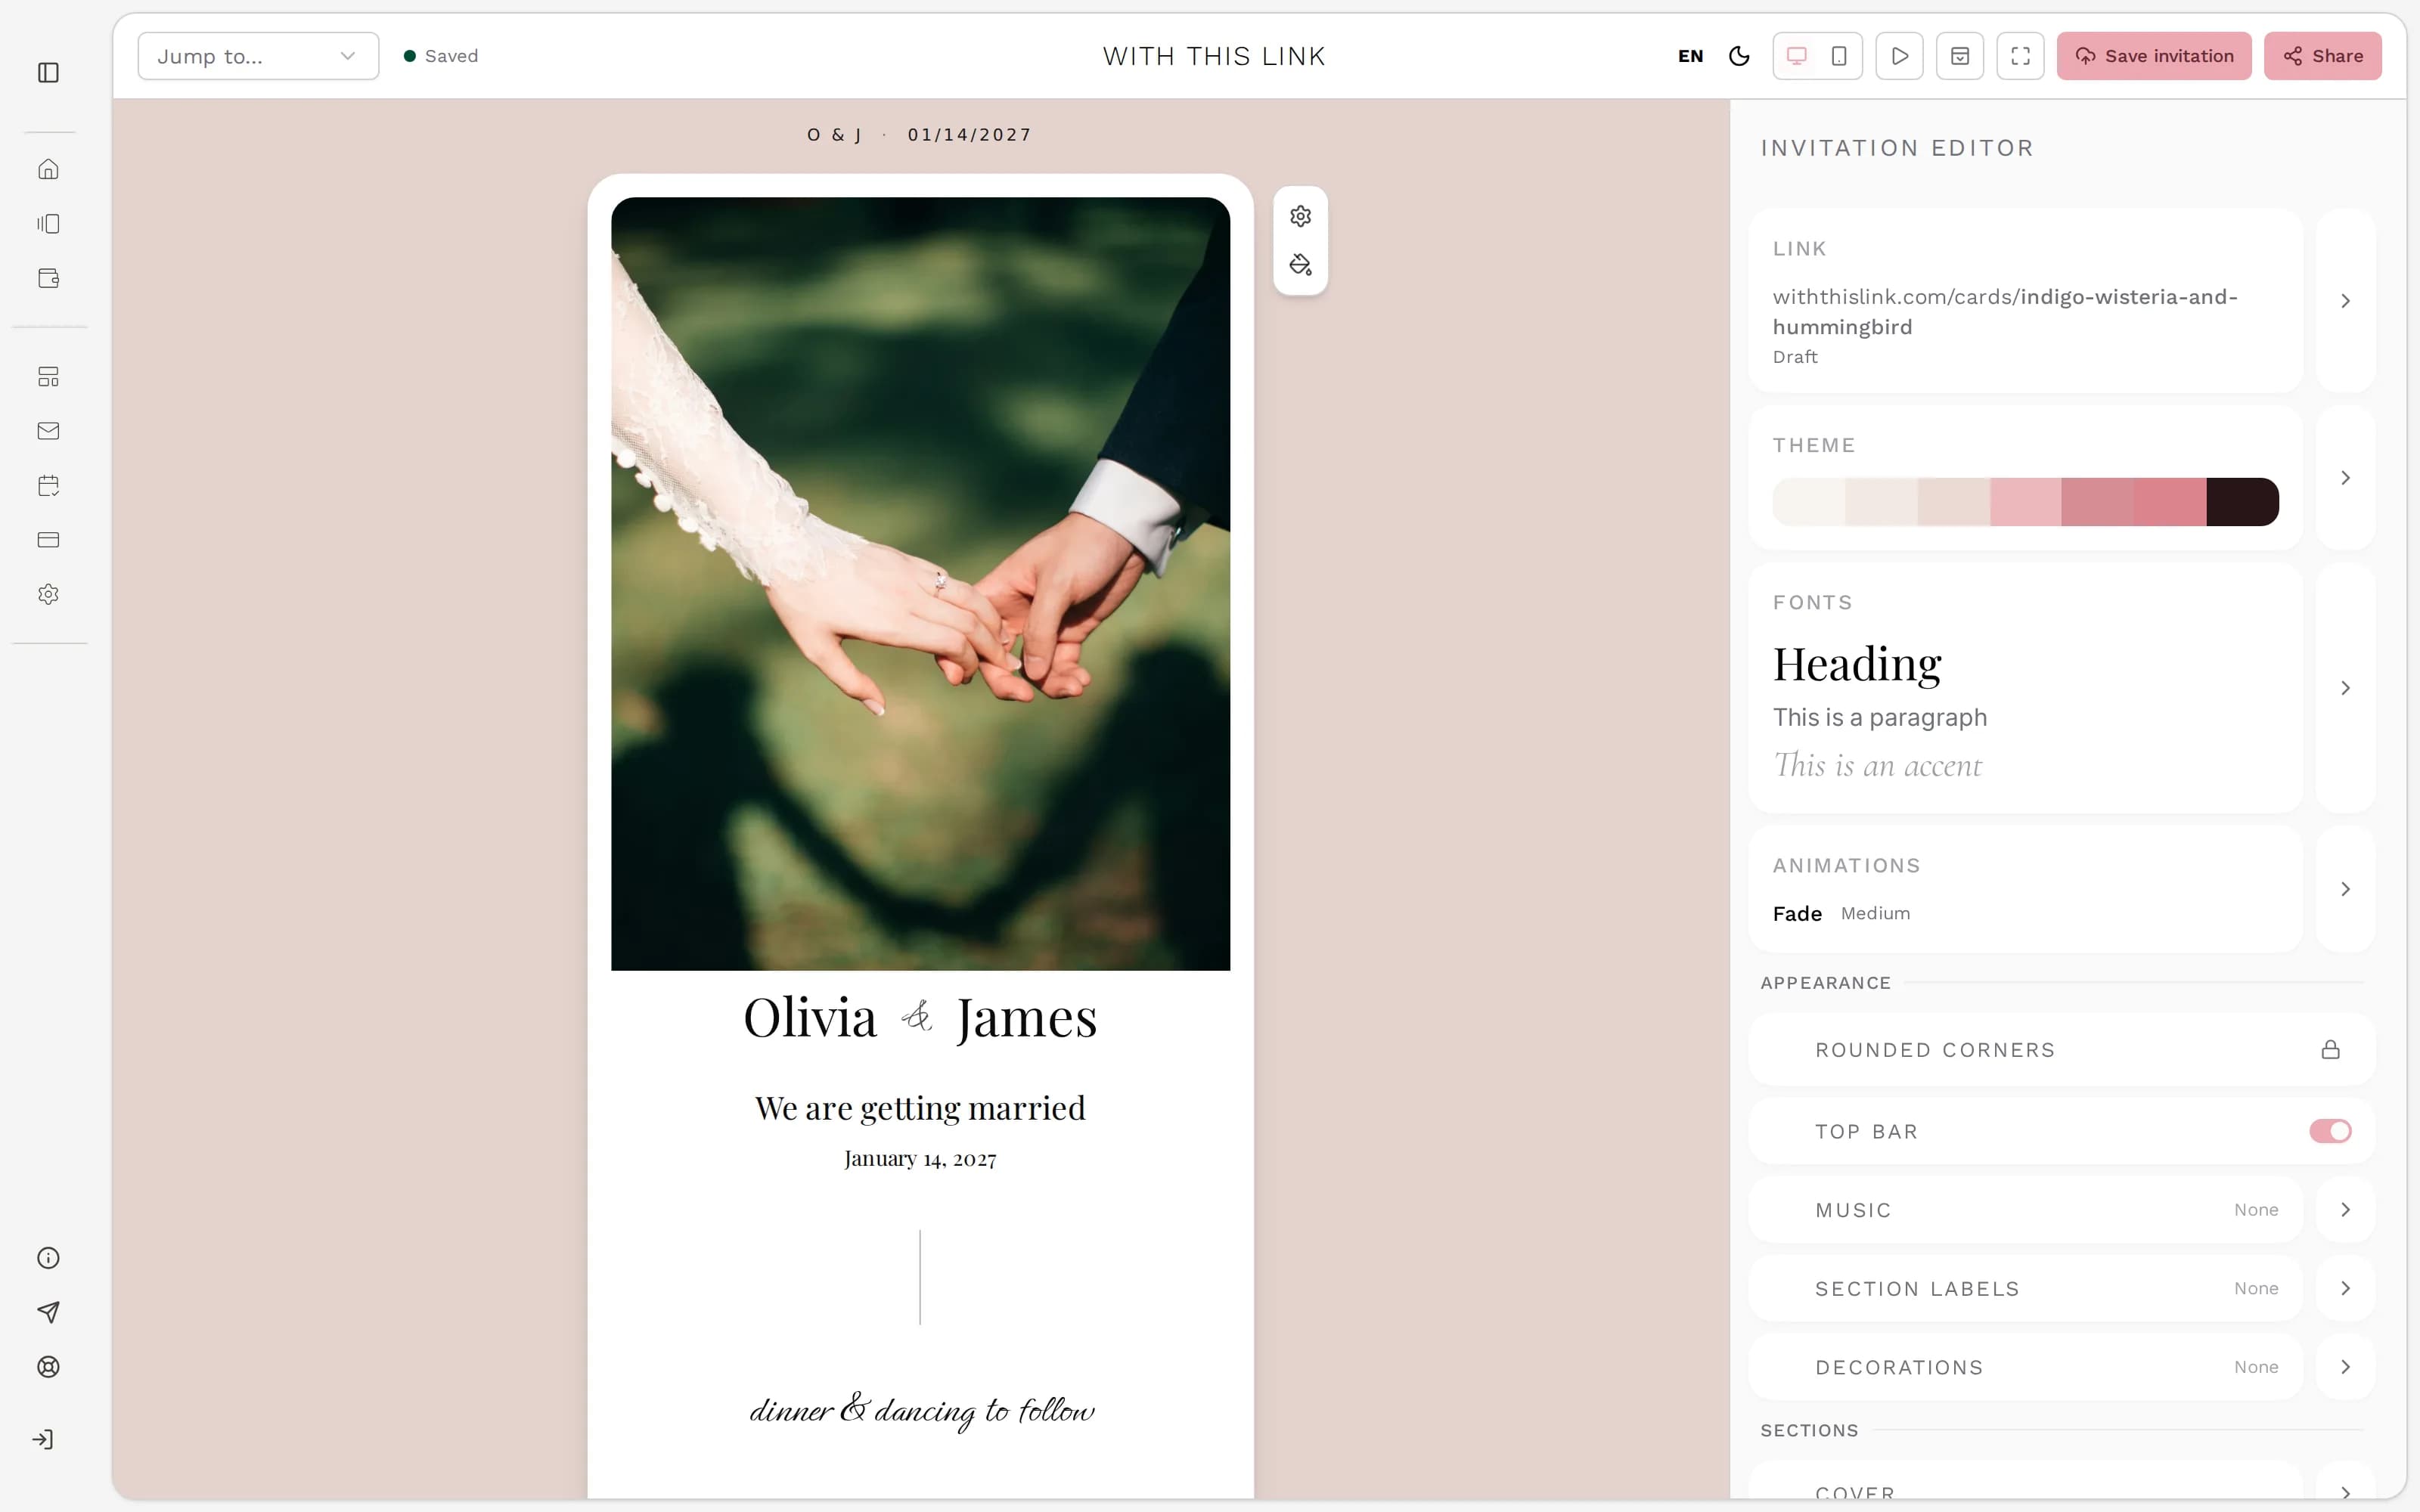Open the info circle icon in sidebar
Image resolution: width=2420 pixels, height=1512 pixels.
48,1258
